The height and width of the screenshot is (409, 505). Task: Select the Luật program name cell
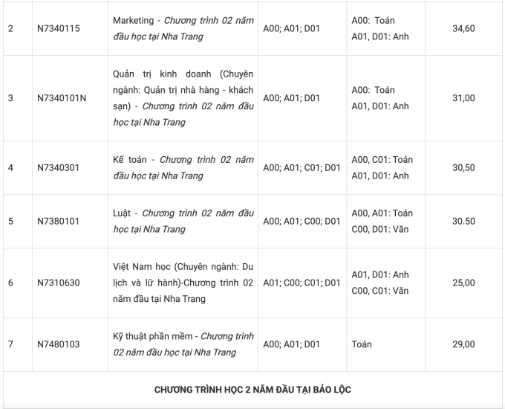pos(182,222)
